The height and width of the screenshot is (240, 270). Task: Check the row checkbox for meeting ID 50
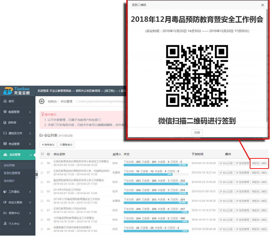tap(42, 220)
